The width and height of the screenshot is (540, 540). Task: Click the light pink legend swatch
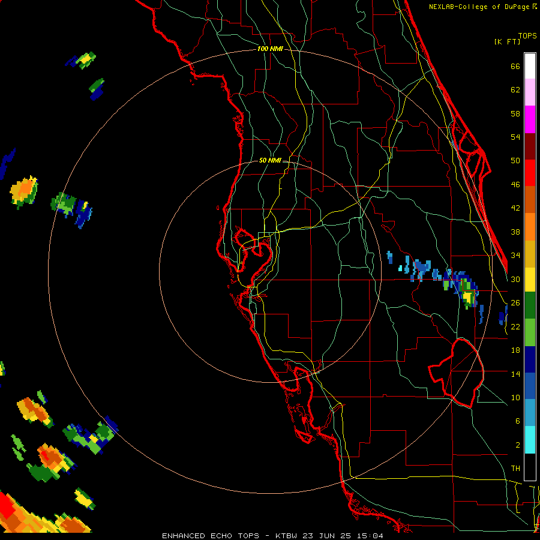coord(530,92)
